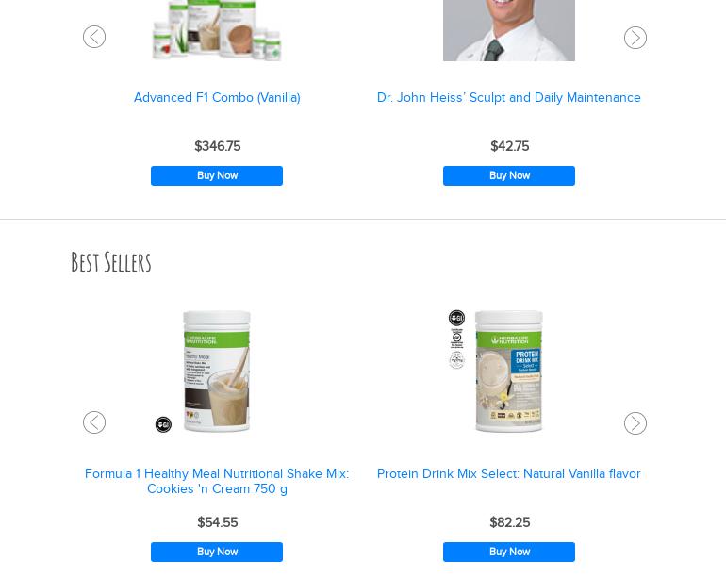Click the GF certified gluten-free badge

[x=456, y=339]
